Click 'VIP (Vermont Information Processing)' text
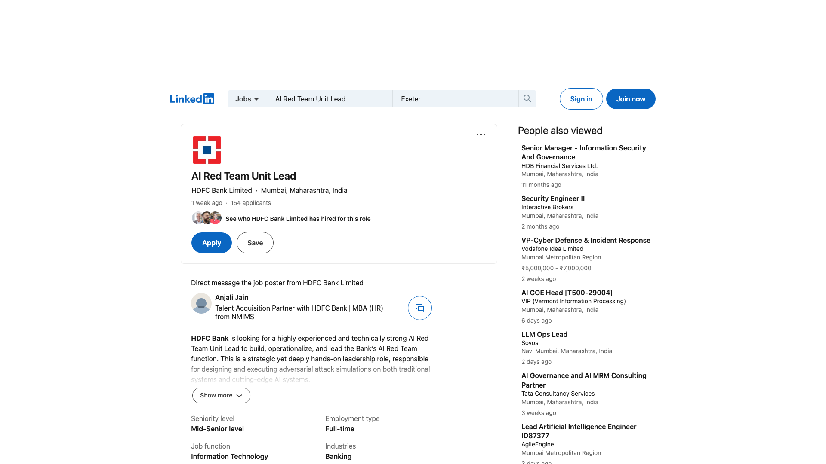This screenshot has width=826, height=464. pyautogui.click(x=573, y=301)
